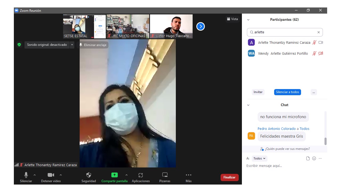Select participant Arlette Thonantzy Ramirez Caraza
The image size is (341, 192).
[284, 42]
